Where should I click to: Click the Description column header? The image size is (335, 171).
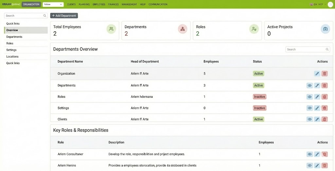(x=116, y=143)
